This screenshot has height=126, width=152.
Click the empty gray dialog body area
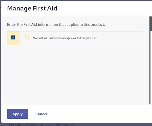click(75, 75)
